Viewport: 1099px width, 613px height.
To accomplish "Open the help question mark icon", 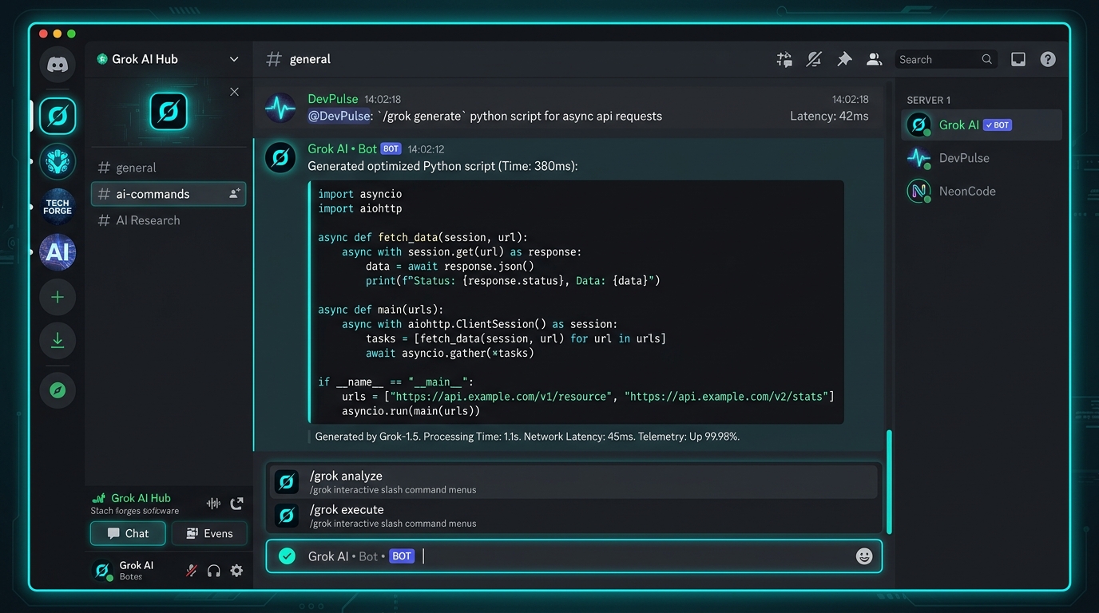I will [x=1048, y=59].
